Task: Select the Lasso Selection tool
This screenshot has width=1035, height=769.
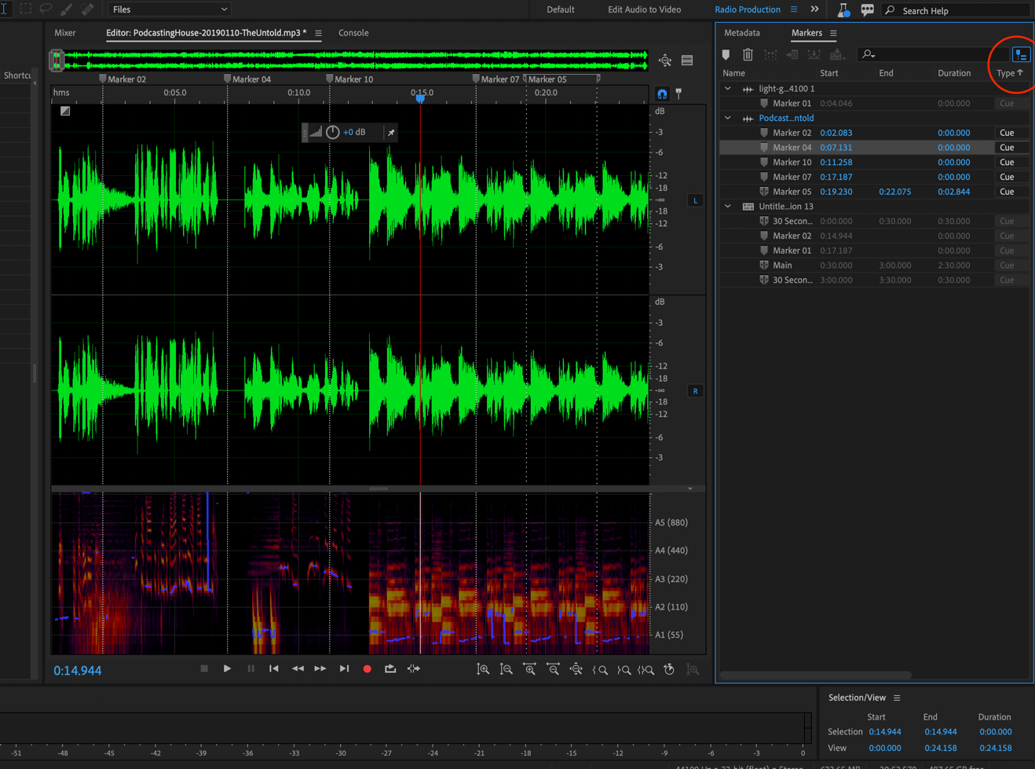Action: [x=46, y=9]
